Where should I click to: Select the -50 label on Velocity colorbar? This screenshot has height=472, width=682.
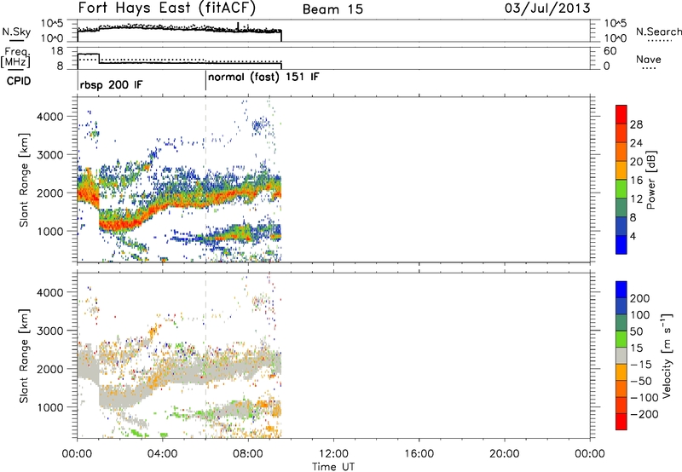[641, 381]
